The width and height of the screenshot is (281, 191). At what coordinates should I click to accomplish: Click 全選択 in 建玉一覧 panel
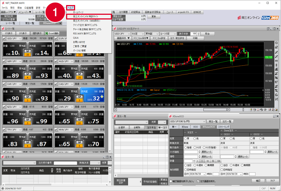pyautogui.click(x=121, y=128)
